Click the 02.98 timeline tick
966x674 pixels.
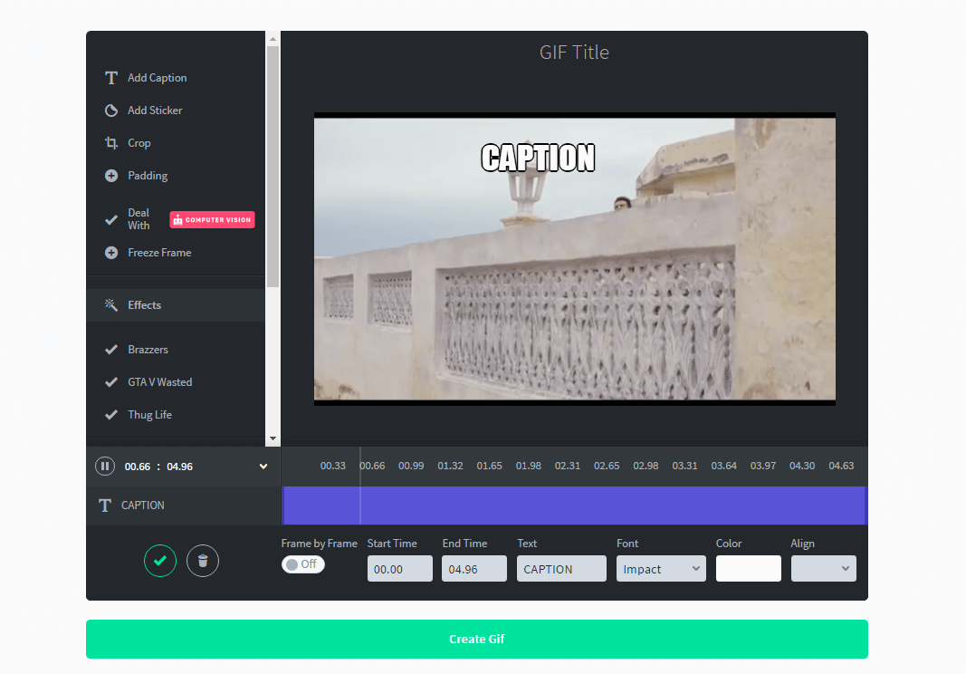pos(646,467)
